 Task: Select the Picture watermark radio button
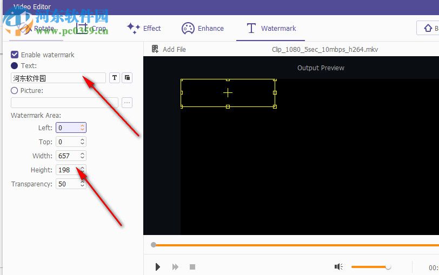[x=14, y=91]
